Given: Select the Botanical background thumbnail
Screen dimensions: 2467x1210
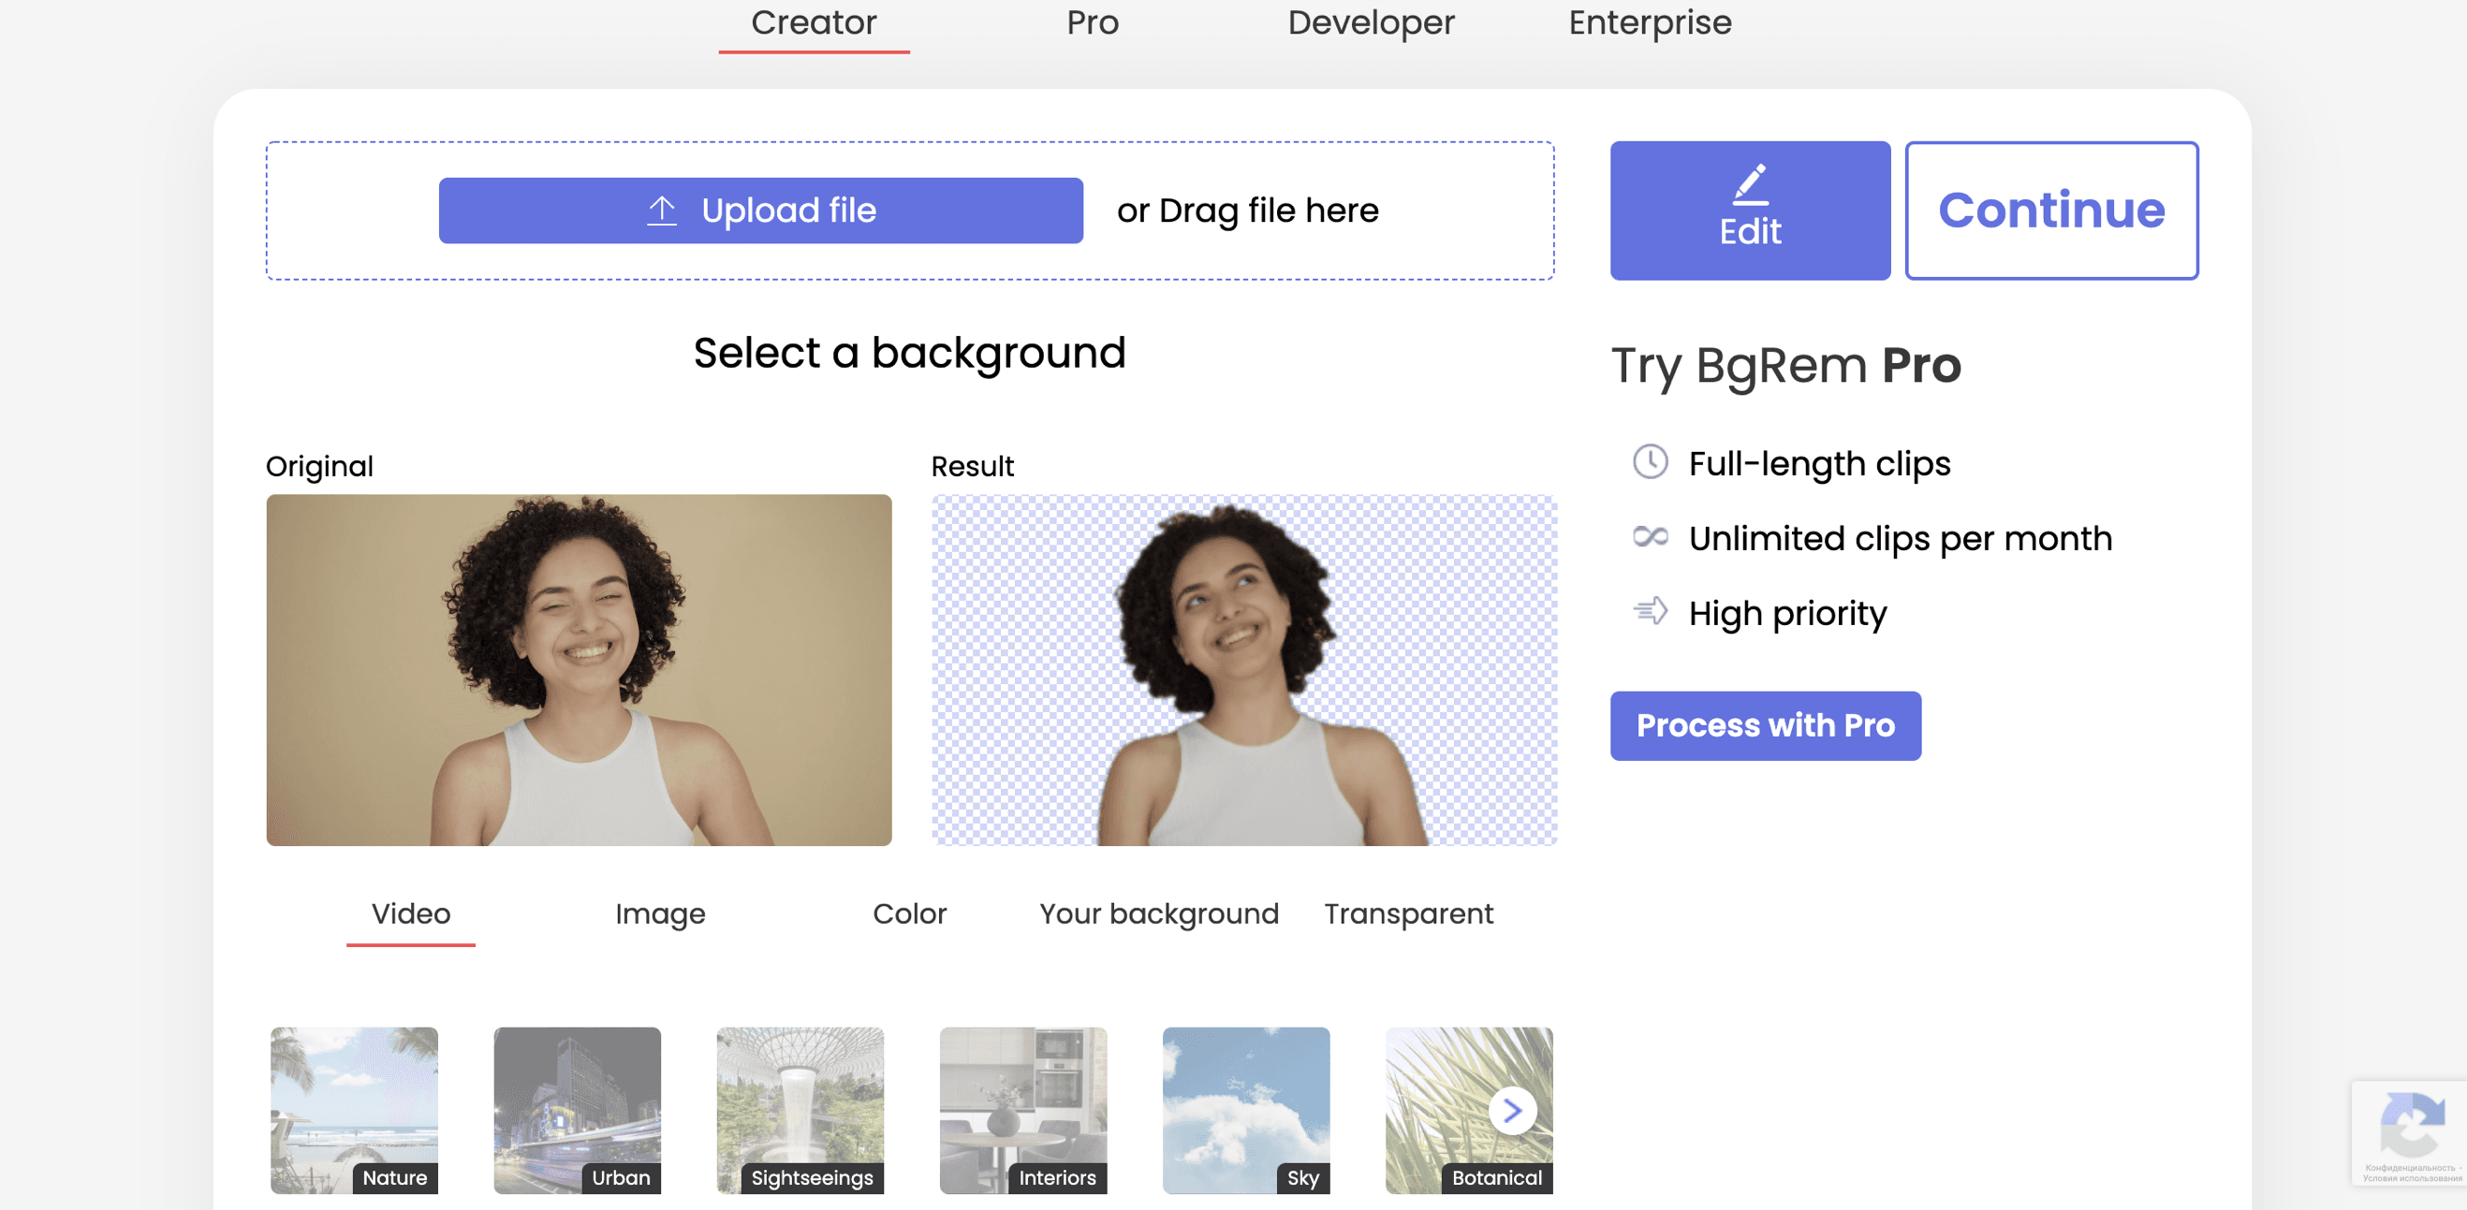Looking at the screenshot, I should (x=1469, y=1111).
